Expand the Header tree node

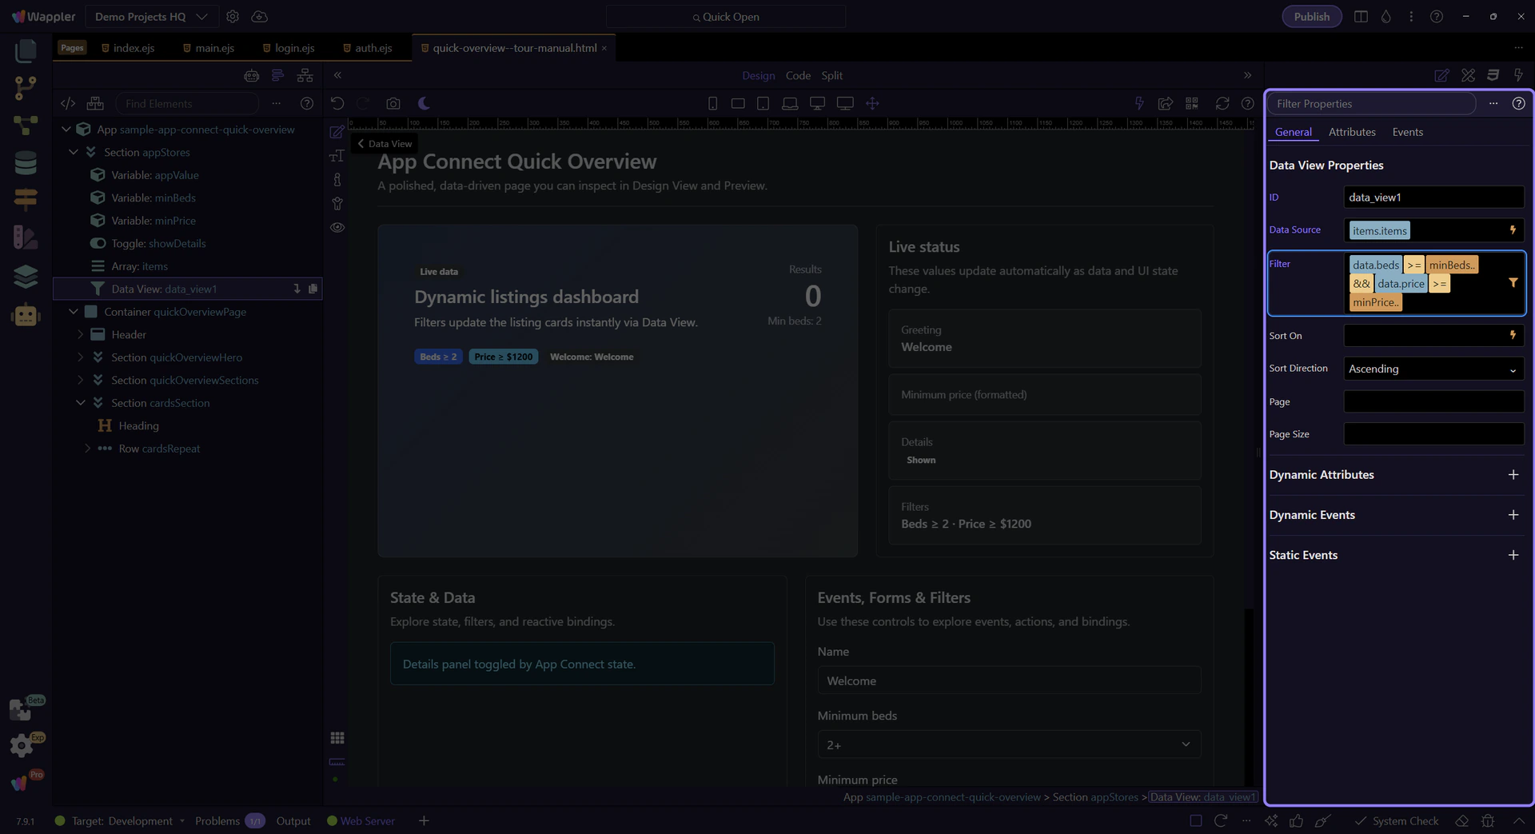pyautogui.click(x=80, y=334)
